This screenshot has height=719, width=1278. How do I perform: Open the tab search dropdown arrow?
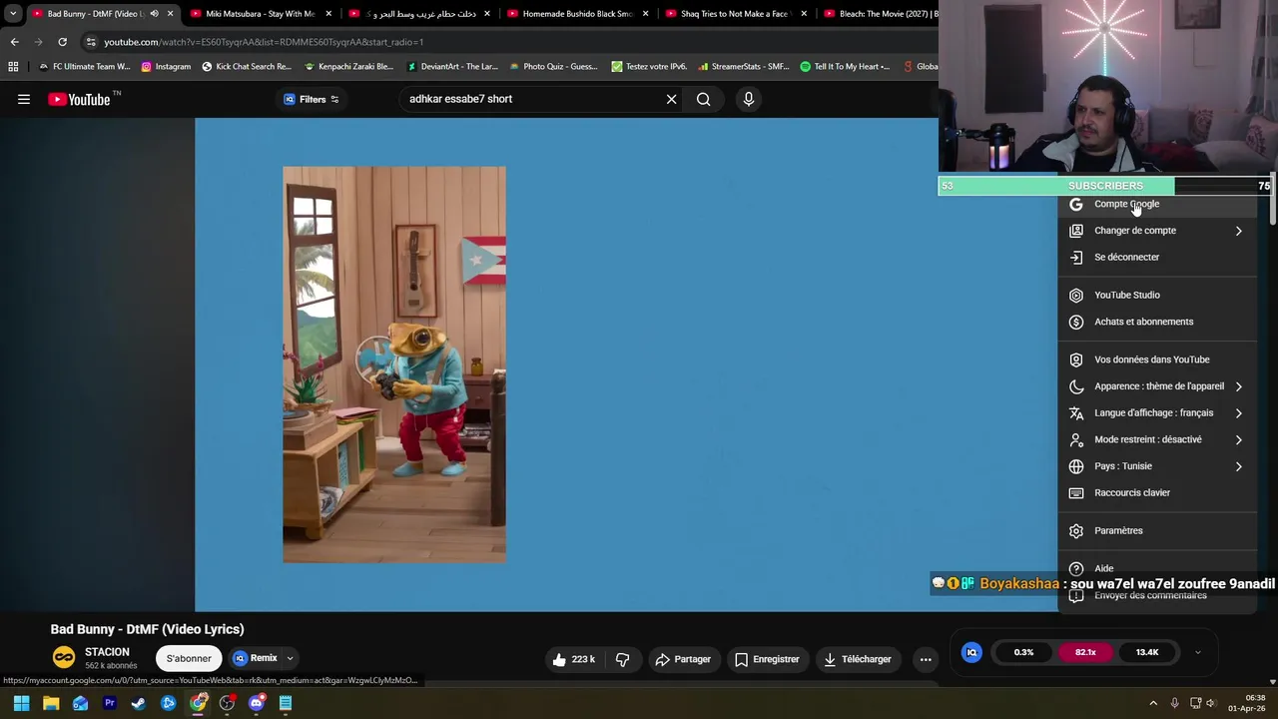pos(13,14)
